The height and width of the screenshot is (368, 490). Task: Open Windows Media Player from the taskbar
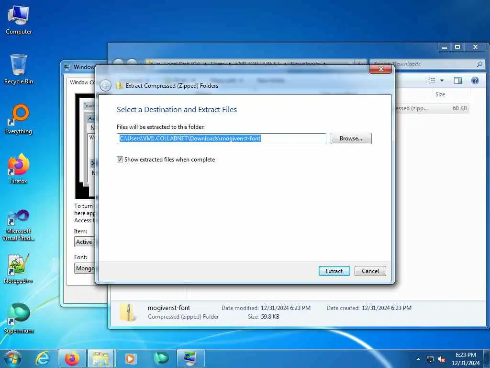(x=130, y=358)
